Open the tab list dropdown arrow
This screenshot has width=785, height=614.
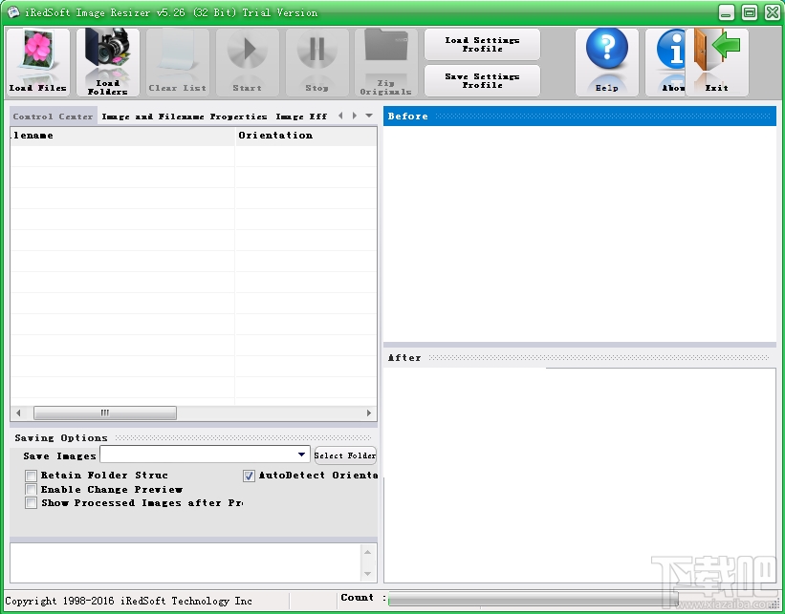[369, 116]
